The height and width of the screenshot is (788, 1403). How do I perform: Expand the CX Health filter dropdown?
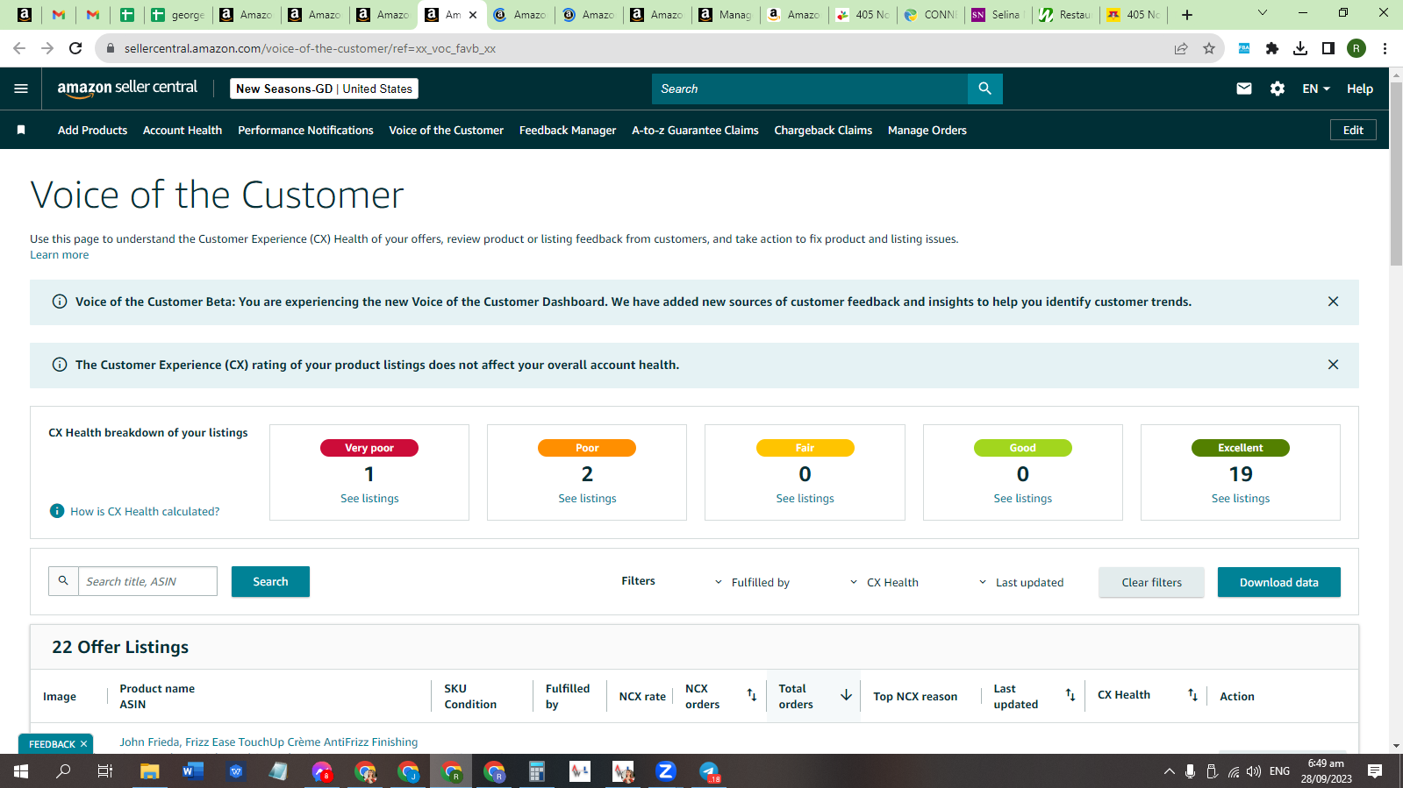(884, 582)
